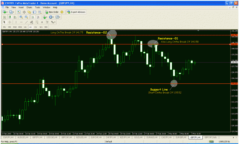Select the M1 timeframe
This screenshot has height=144, width=239.
pos(5,27)
